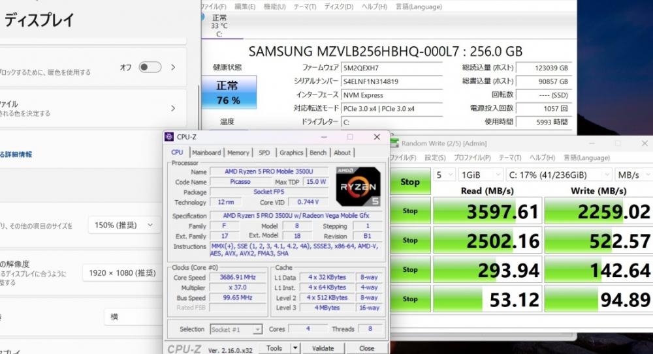Switch to the Bench tab in CPU-Z
Viewport: 653px width, 354px height.
(318, 153)
